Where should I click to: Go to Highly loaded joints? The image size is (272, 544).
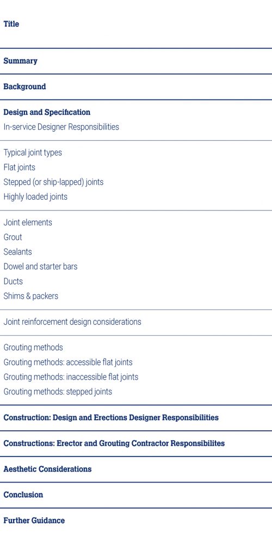35,197
